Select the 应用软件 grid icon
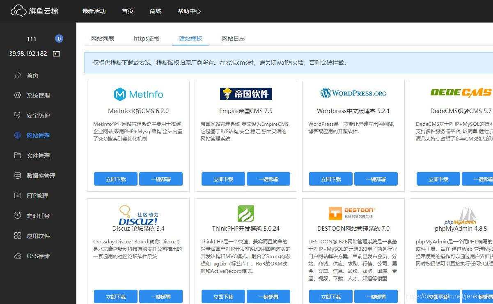Screen dimensions: 493x304 click(17, 236)
